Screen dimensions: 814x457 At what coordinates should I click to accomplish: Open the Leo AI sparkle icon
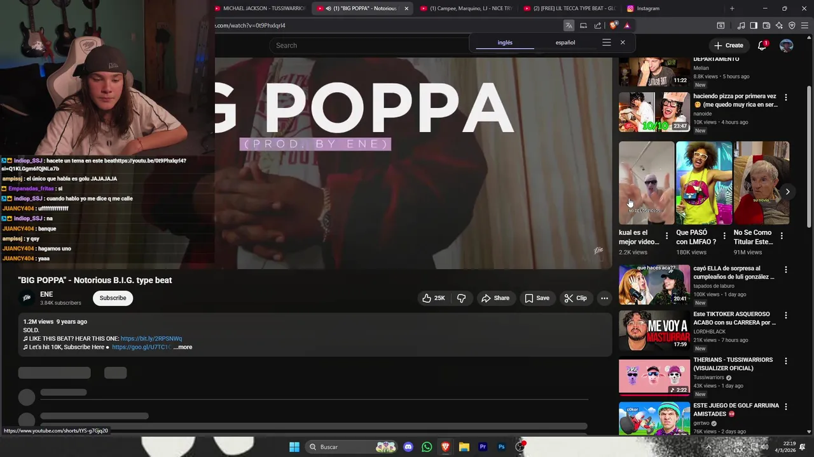[779, 25]
